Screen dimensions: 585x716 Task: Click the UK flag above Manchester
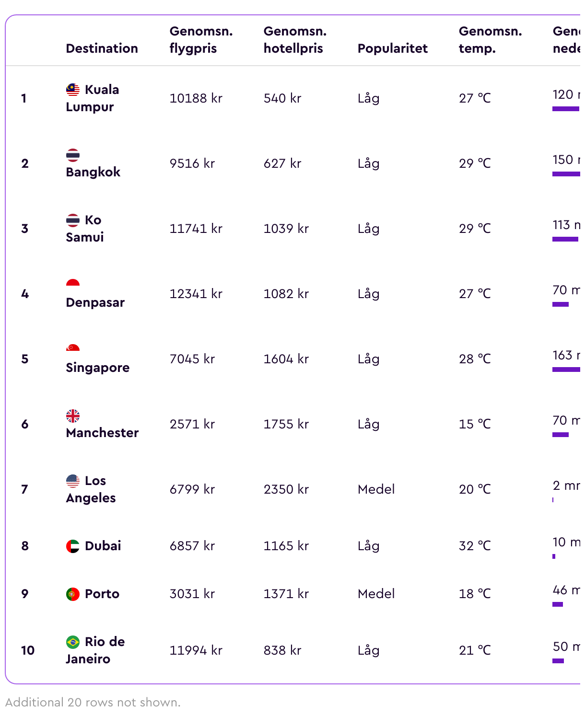pos(73,416)
